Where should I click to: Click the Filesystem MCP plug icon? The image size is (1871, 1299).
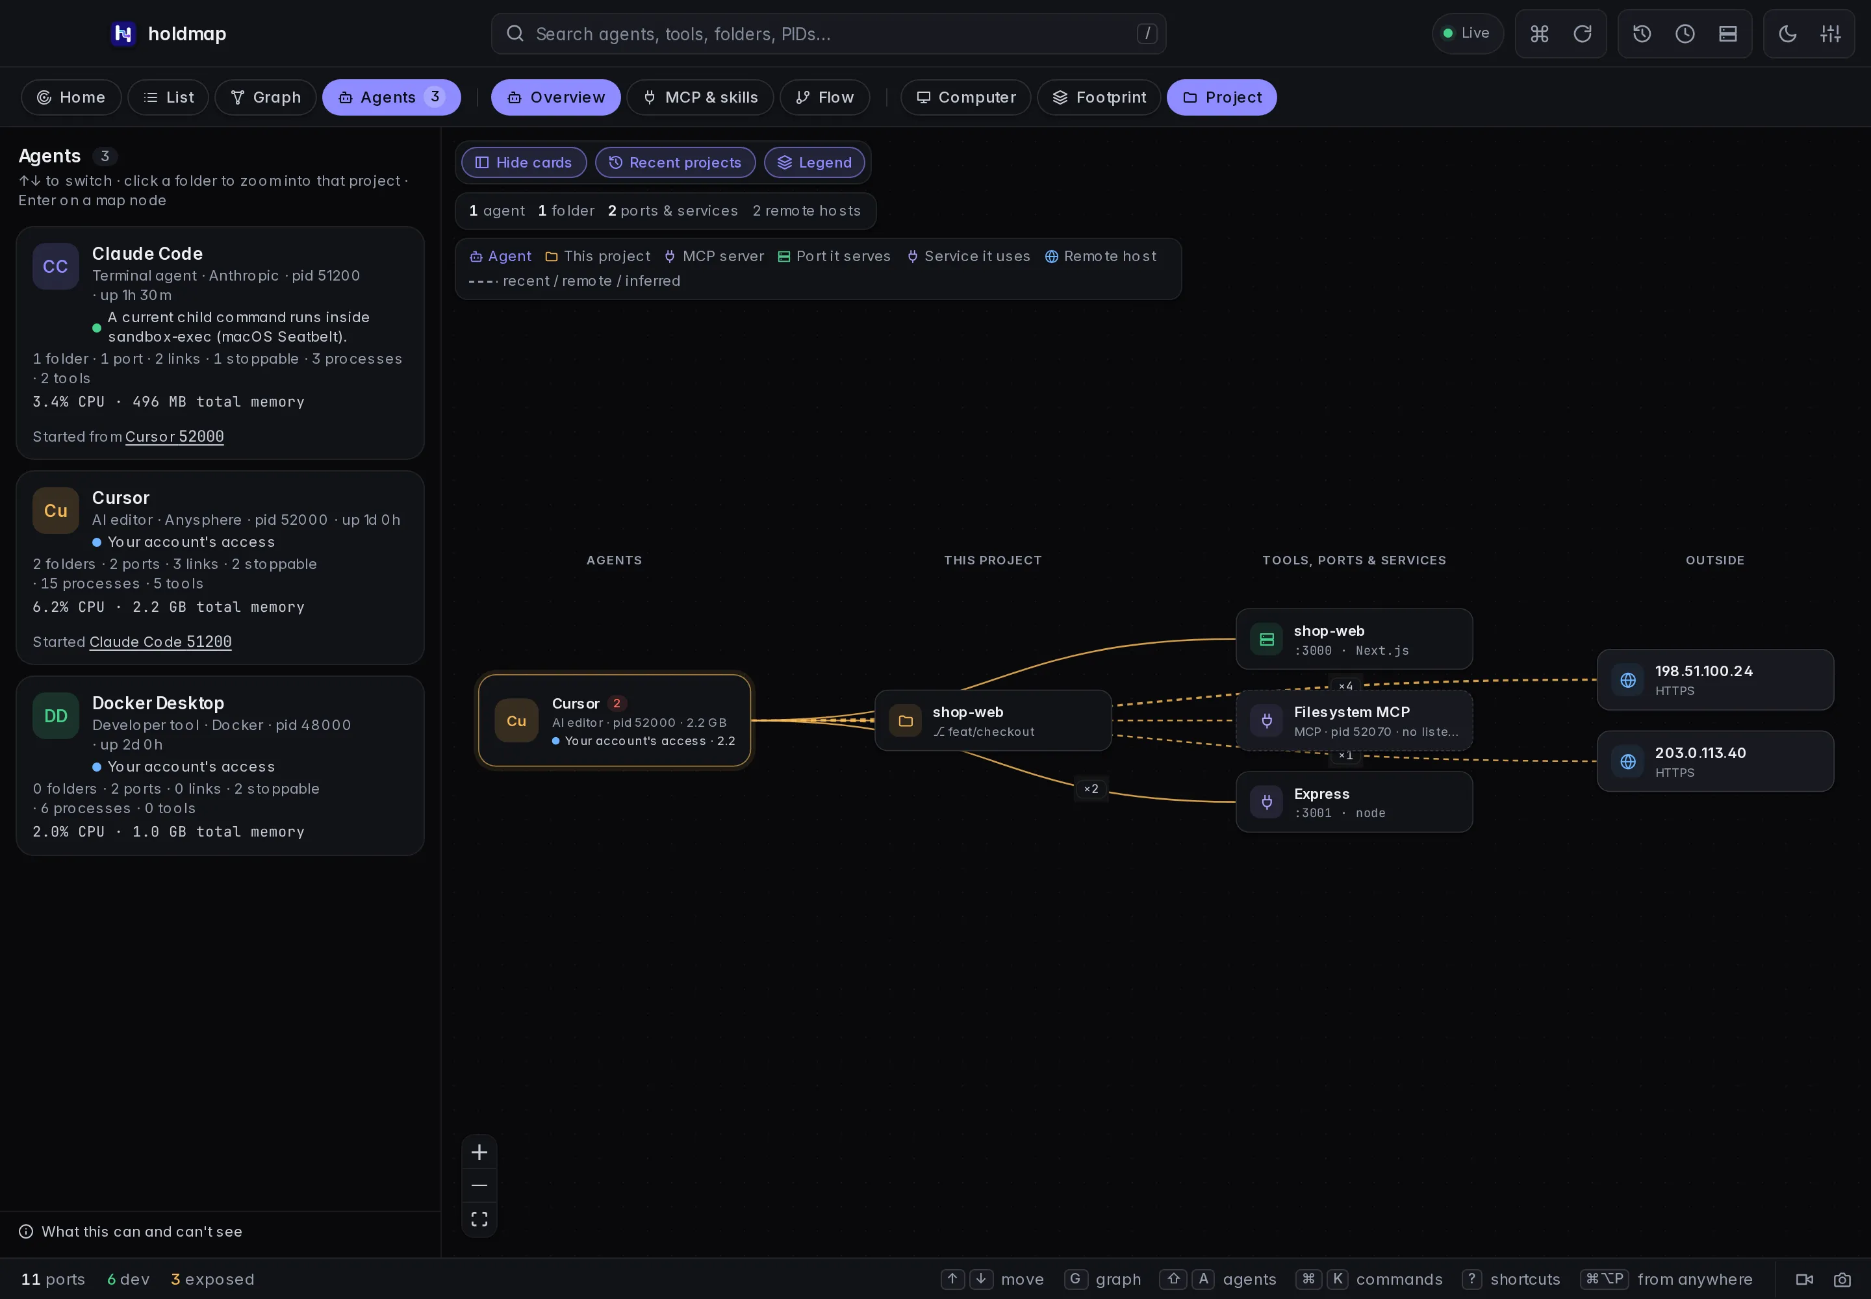click(x=1266, y=720)
